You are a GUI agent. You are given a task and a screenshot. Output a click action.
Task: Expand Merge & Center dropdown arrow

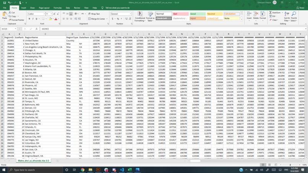[107, 19]
